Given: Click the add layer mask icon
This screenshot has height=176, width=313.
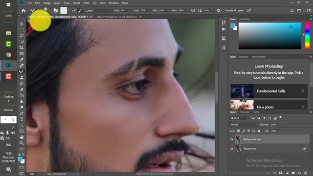Looking at the screenshot, I should (x=281, y=173).
